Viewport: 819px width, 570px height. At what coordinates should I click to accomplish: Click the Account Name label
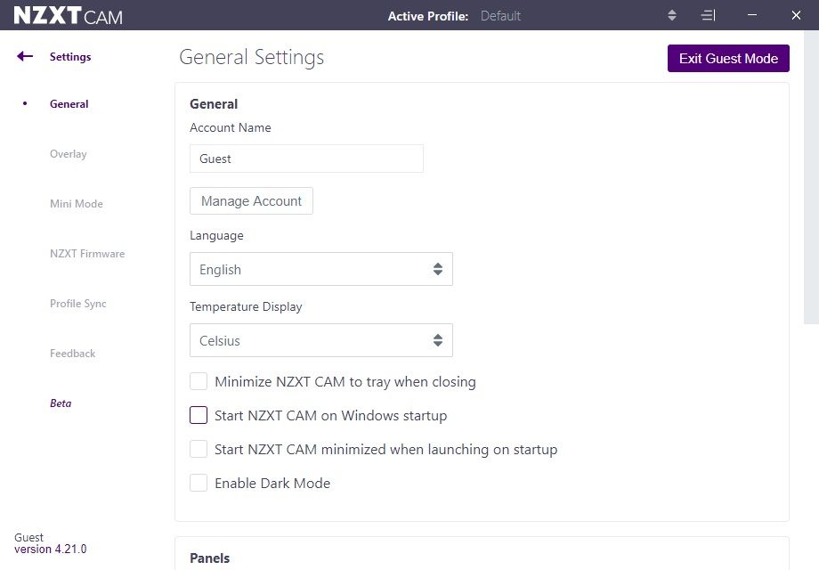click(x=231, y=127)
